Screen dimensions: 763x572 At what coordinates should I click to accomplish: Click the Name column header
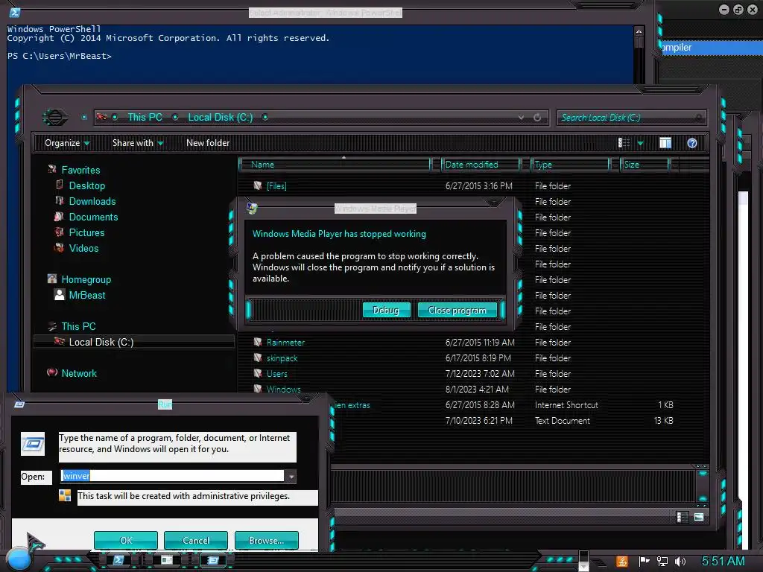point(336,165)
